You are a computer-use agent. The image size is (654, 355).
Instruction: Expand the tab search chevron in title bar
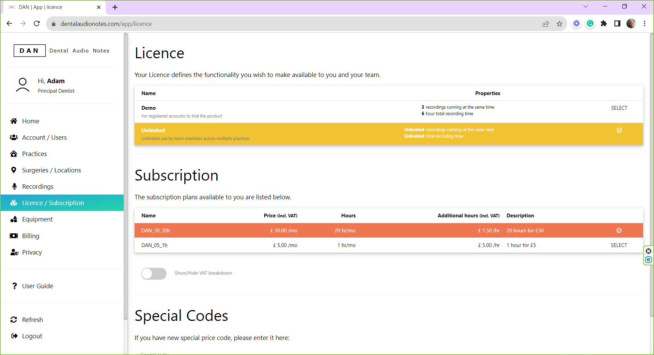586,6
